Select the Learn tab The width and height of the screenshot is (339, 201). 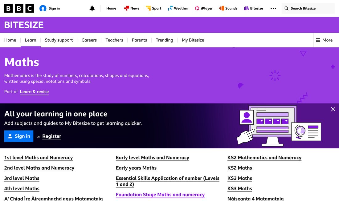pos(31,40)
